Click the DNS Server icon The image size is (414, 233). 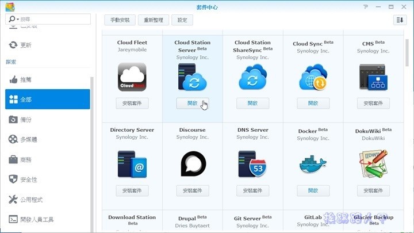point(252,164)
